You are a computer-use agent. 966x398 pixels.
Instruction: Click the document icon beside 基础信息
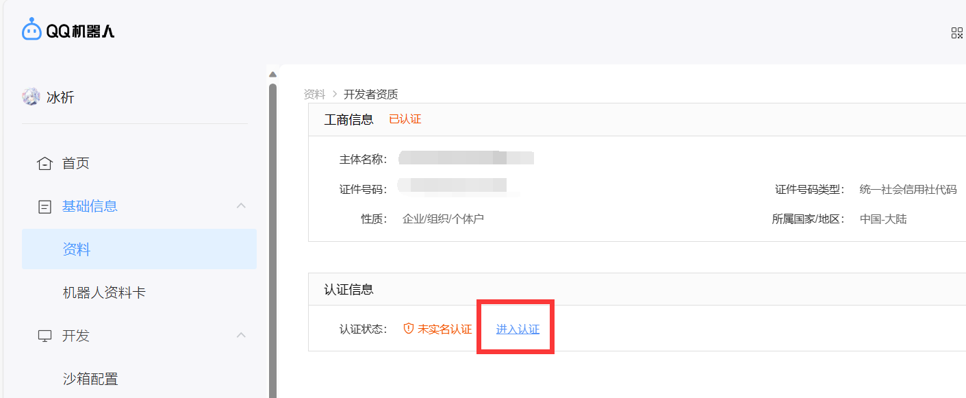tap(45, 206)
